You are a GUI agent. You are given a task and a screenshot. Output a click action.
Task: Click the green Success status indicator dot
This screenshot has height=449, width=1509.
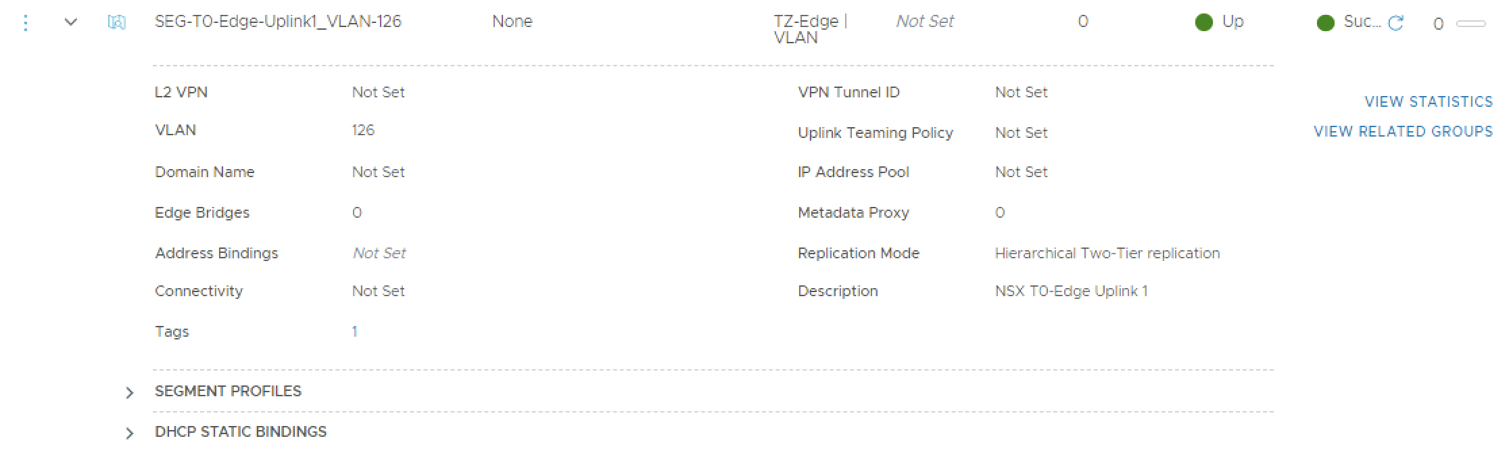point(1326,23)
